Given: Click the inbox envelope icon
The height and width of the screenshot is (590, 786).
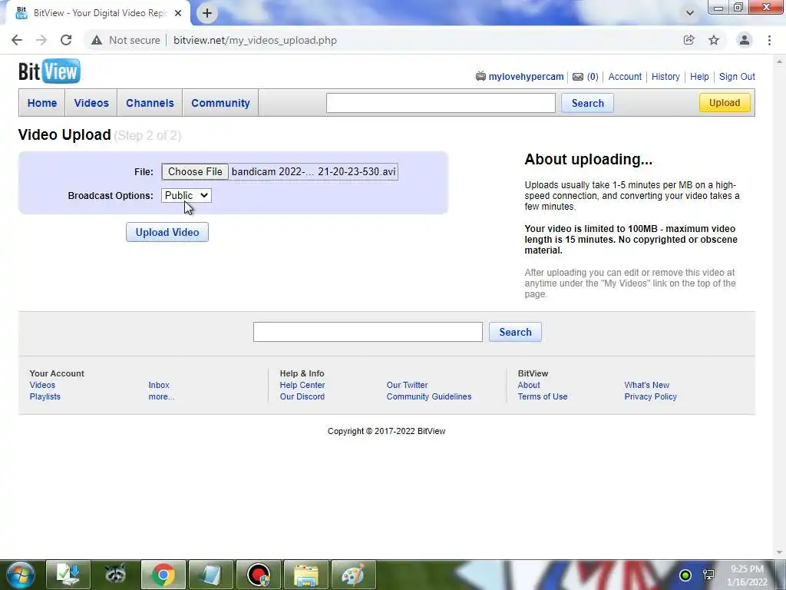Looking at the screenshot, I should pos(578,77).
